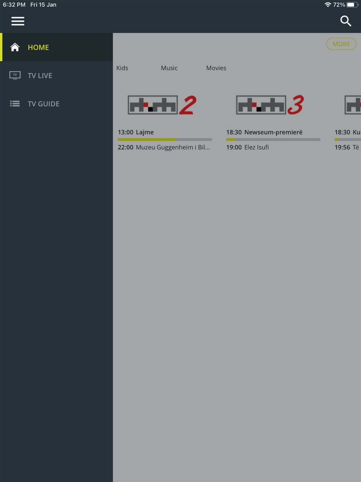The height and width of the screenshot is (482, 361).
Task: Click Newseum-premierë progress bar
Action: click(273, 139)
